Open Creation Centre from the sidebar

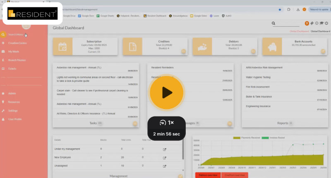tap(17, 43)
